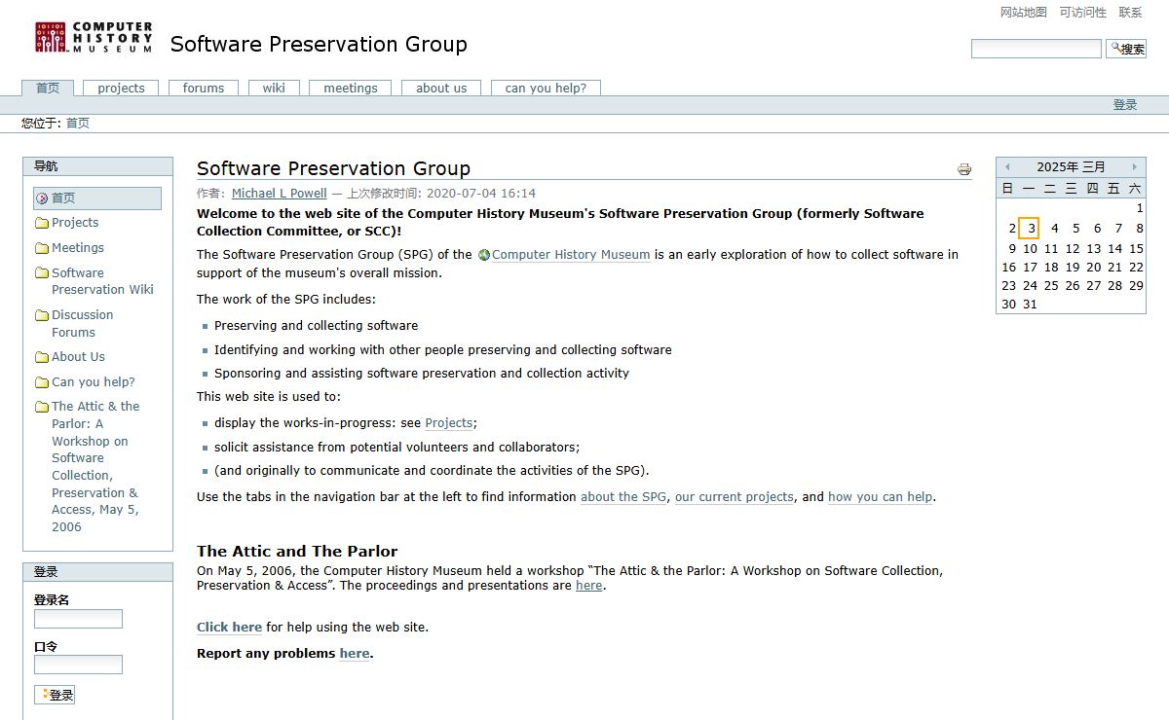Click the Projects link in the bullet list
This screenshot has width=1169, height=720.
click(449, 423)
